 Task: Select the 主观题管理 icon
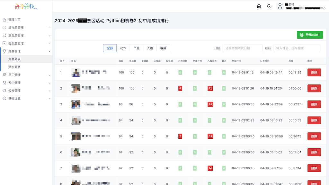click(4, 35)
